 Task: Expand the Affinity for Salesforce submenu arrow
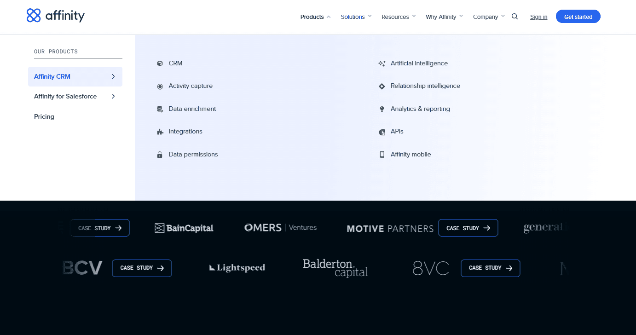[113, 96]
